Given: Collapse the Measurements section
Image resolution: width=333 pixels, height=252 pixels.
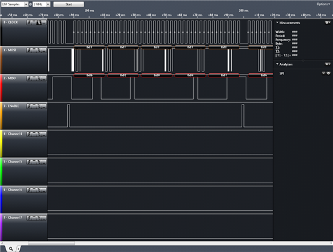Looking at the screenshot, I should [x=277, y=22].
